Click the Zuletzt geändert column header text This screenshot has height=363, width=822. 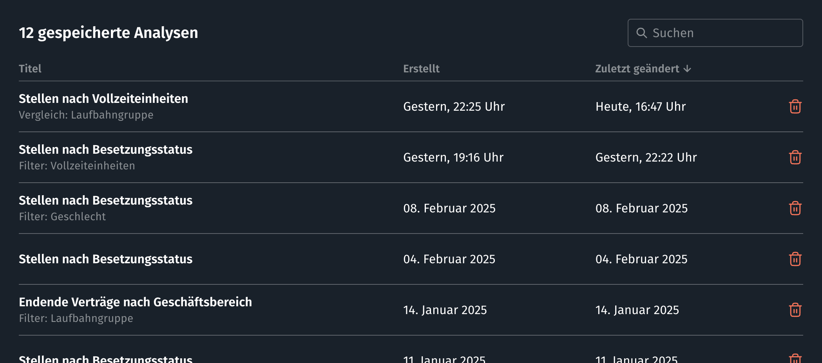pos(637,69)
